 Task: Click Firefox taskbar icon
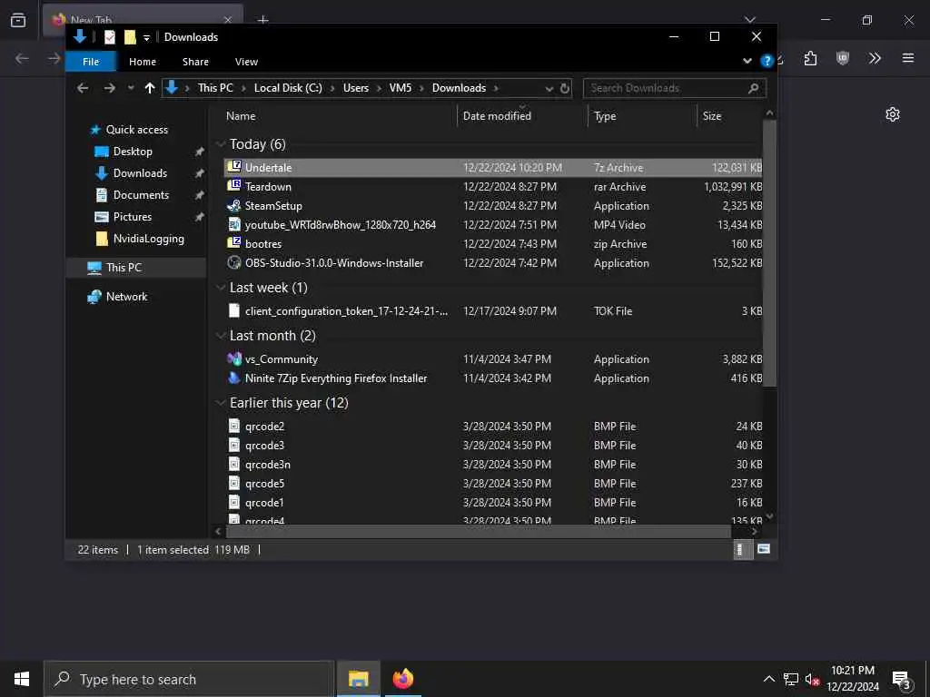(403, 679)
